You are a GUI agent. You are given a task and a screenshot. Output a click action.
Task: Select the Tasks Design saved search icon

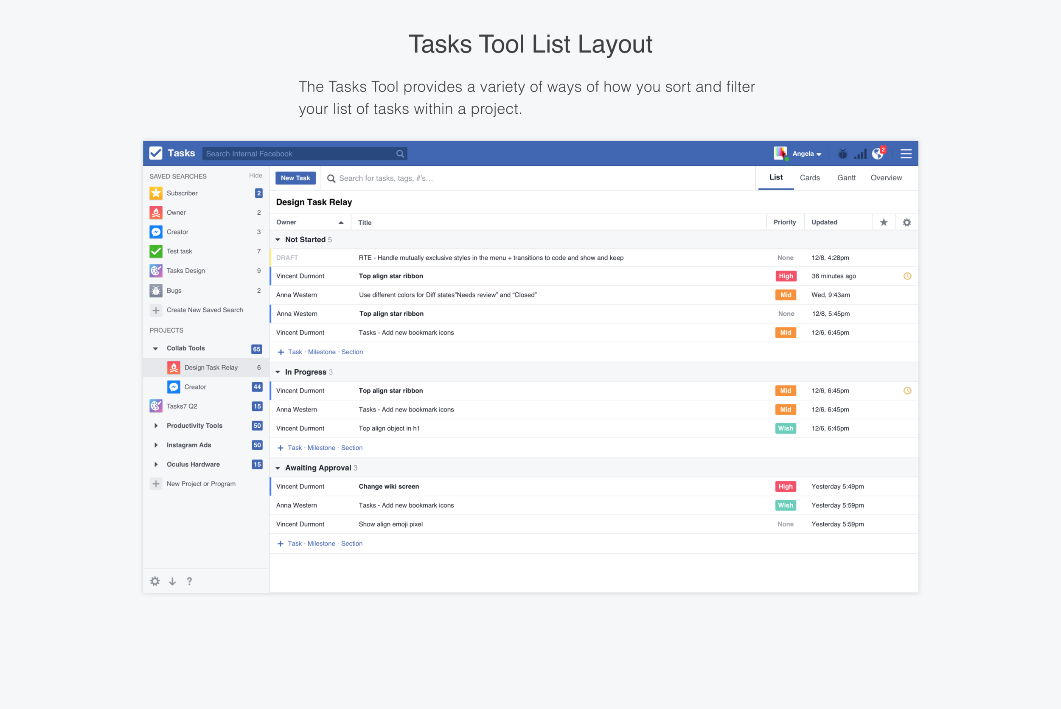coord(156,270)
